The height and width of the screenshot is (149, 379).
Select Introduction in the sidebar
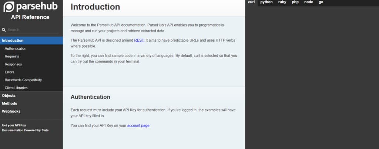pyautogui.click(x=31, y=40)
